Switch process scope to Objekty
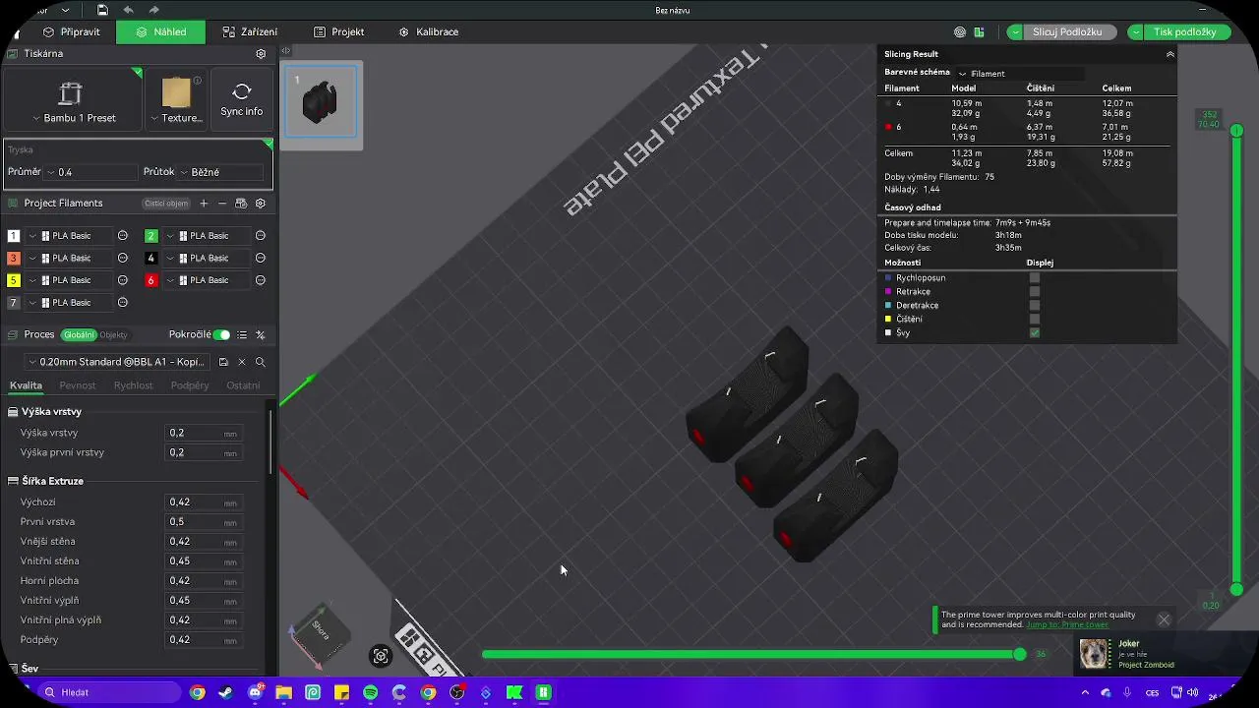1259x708 pixels. (x=113, y=335)
